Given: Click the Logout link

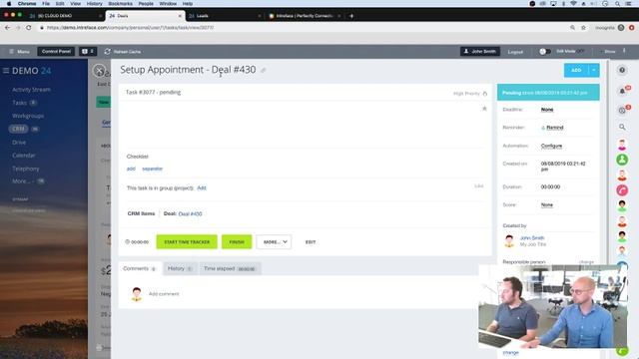Looking at the screenshot, I should click(515, 52).
